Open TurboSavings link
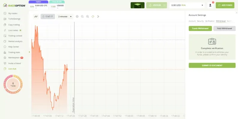238x119 pixels. tap(14, 19)
